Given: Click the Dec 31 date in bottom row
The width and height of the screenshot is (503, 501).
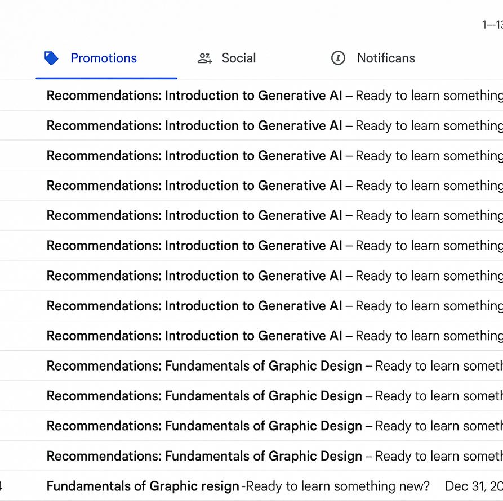Looking at the screenshot, I should pos(473,486).
